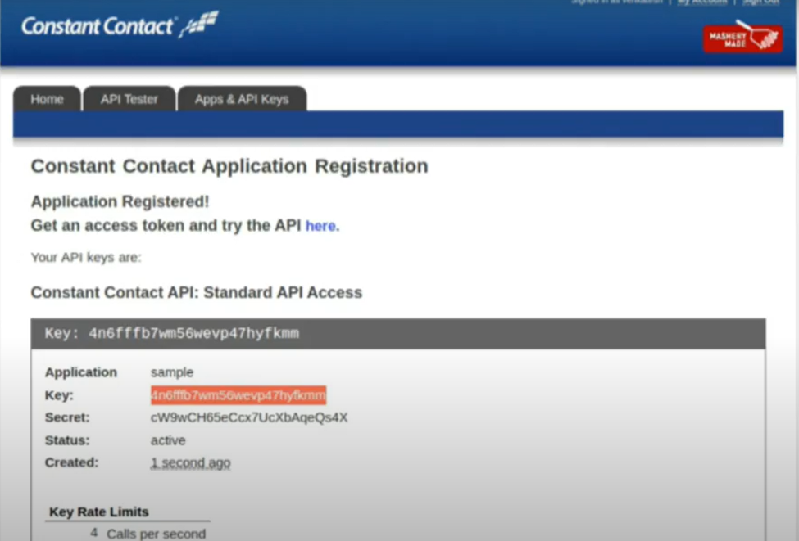Open the Home tab
799x541 pixels.
(x=47, y=99)
